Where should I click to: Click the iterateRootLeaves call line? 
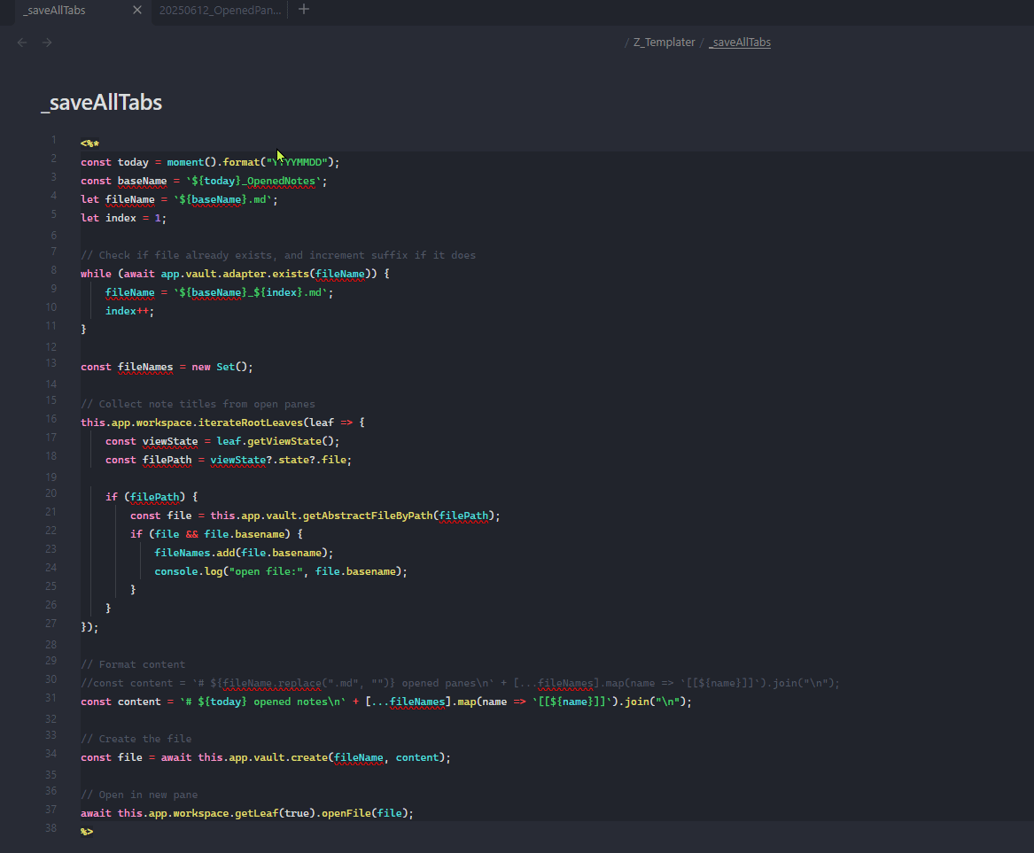[223, 423]
